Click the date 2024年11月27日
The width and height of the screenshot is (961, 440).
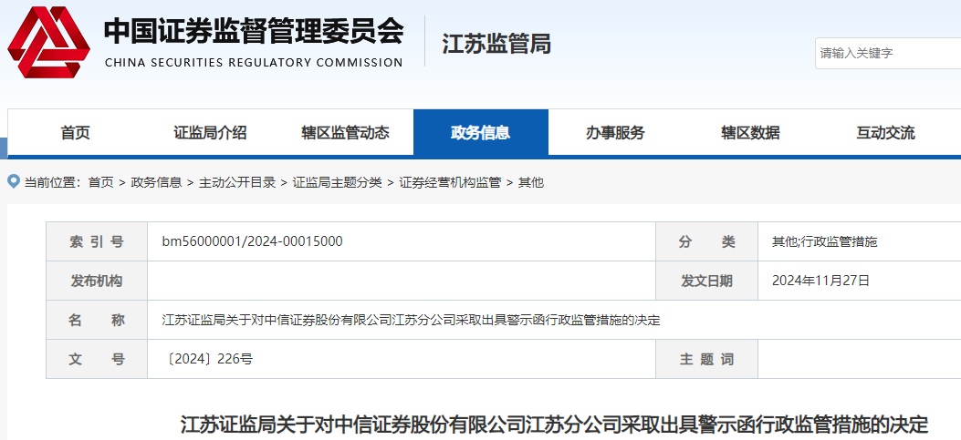click(x=820, y=281)
